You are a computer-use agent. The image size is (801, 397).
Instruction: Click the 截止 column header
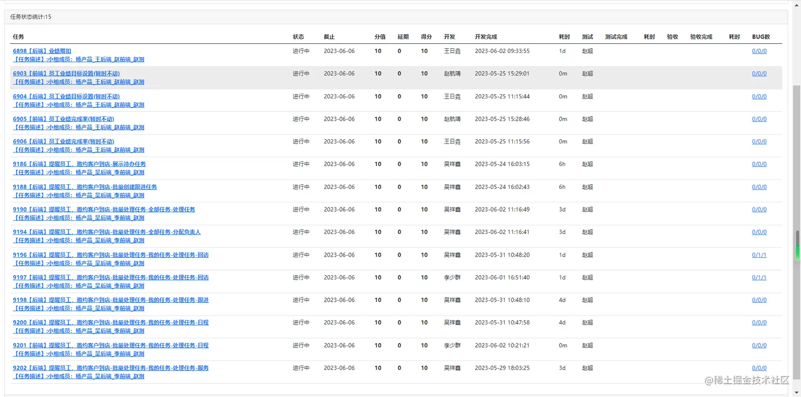(330, 37)
